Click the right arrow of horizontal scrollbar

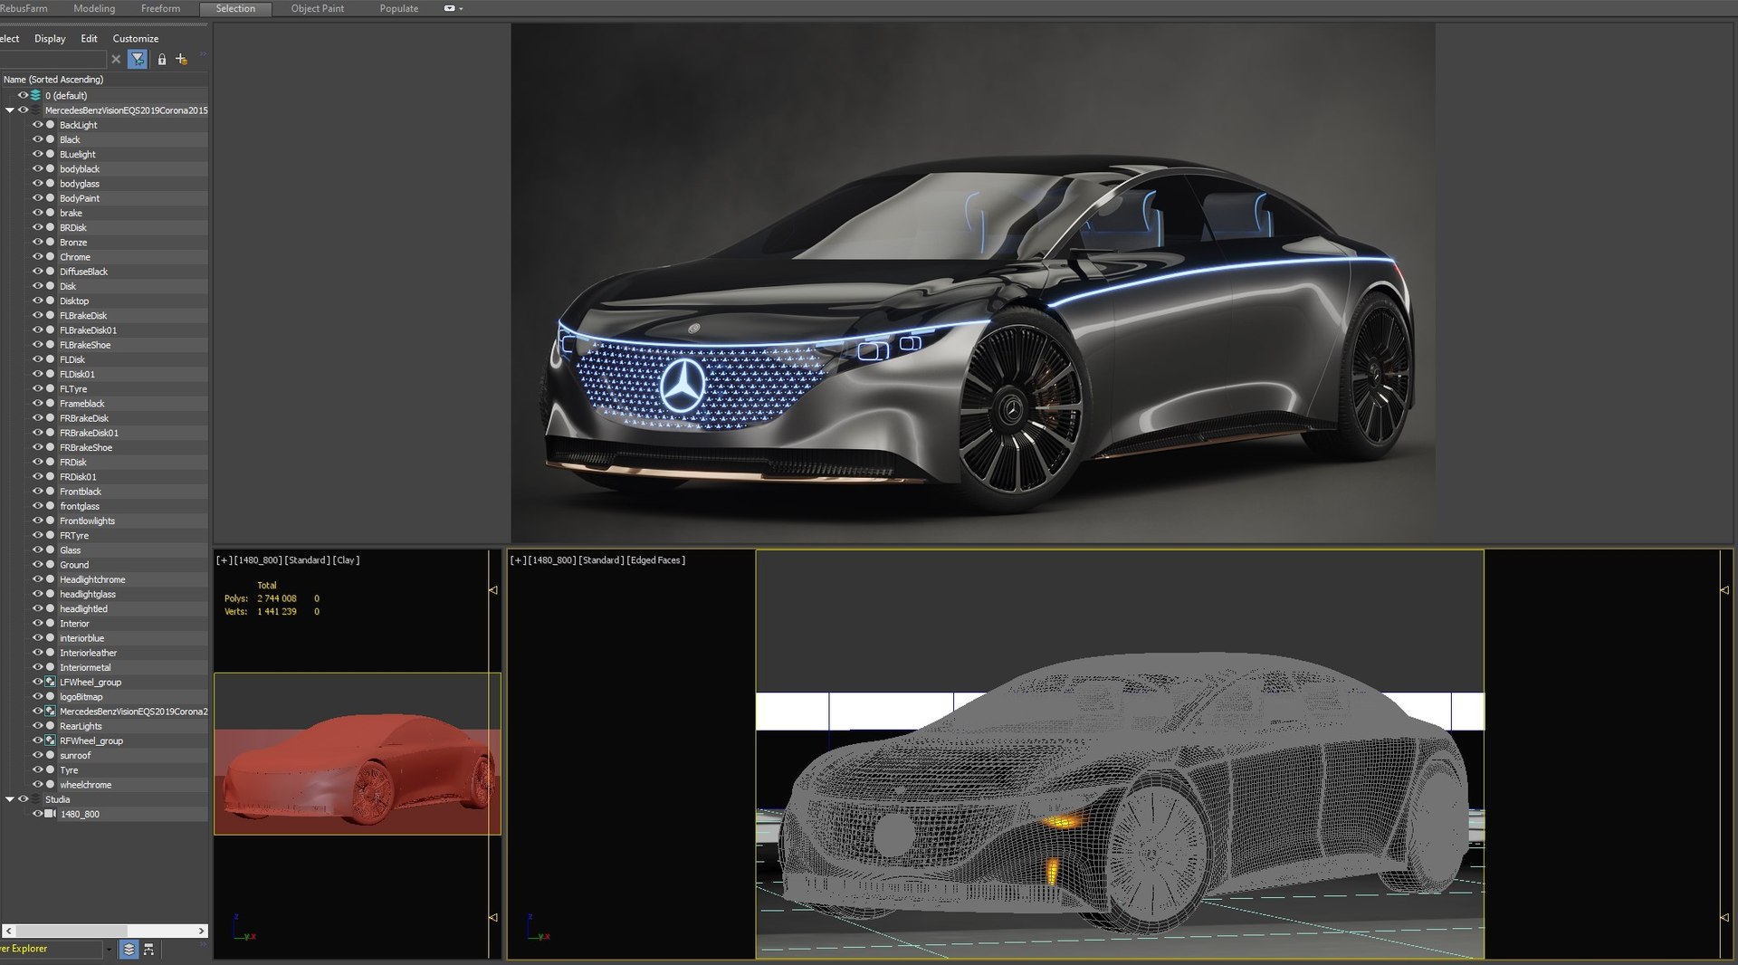tap(201, 931)
